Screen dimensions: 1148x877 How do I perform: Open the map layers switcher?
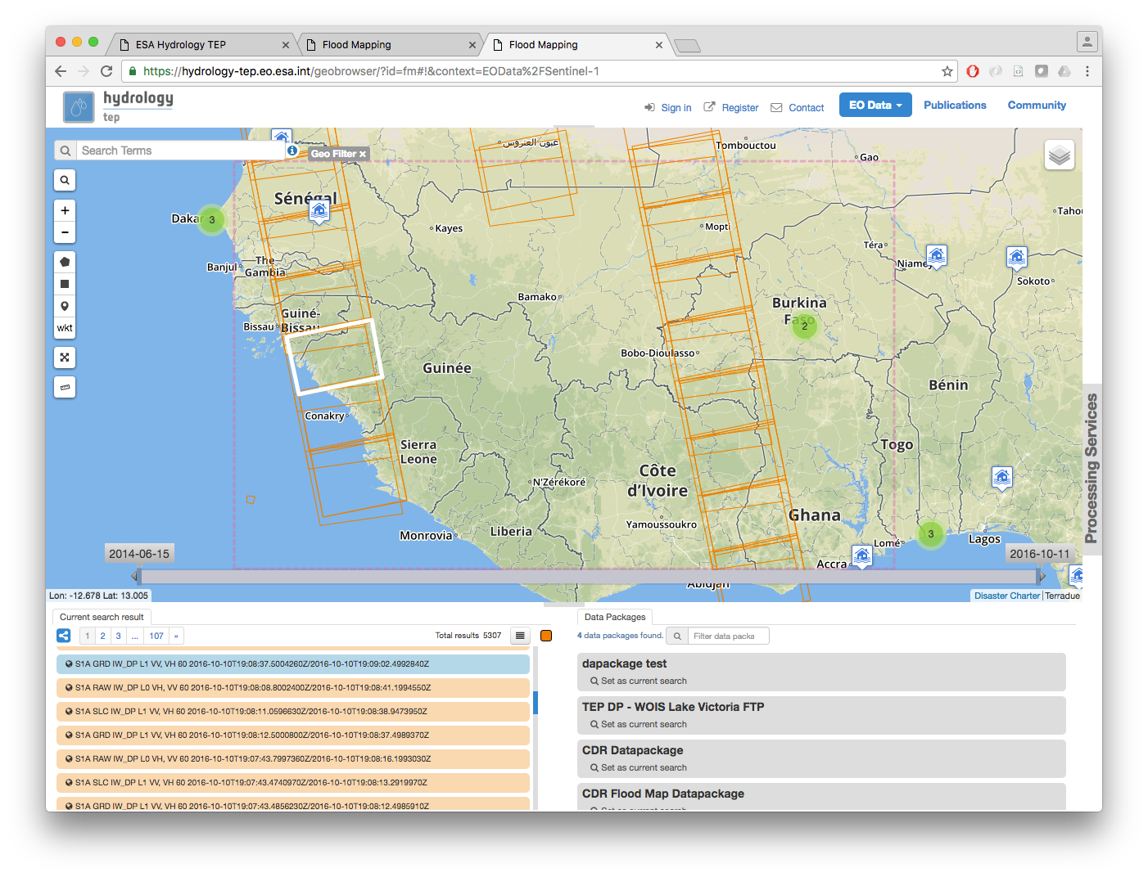click(x=1060, y=155)
